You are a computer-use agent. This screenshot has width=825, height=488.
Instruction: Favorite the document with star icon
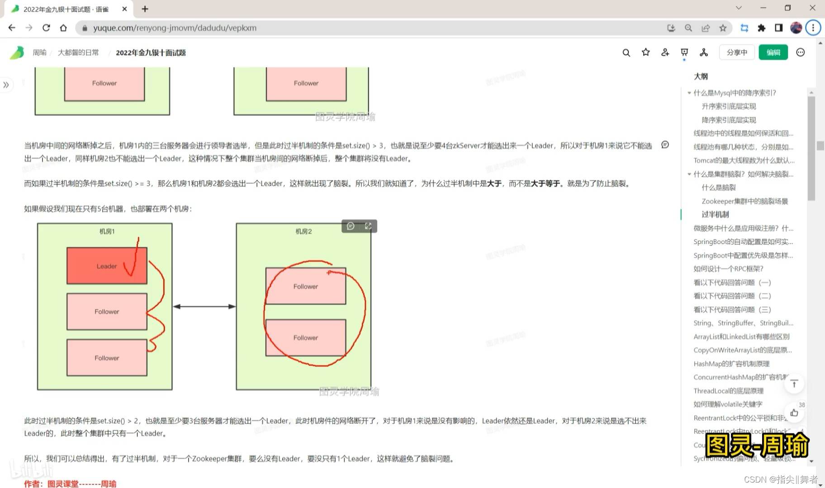[x=646, y=52]
